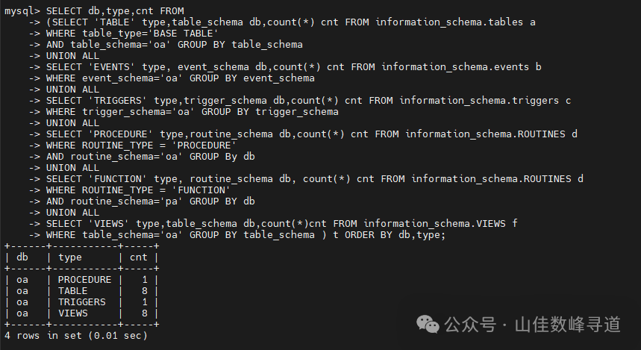Click the first UNION ALL line
This screenshot has height=350, width=641.
coord(72,56)
